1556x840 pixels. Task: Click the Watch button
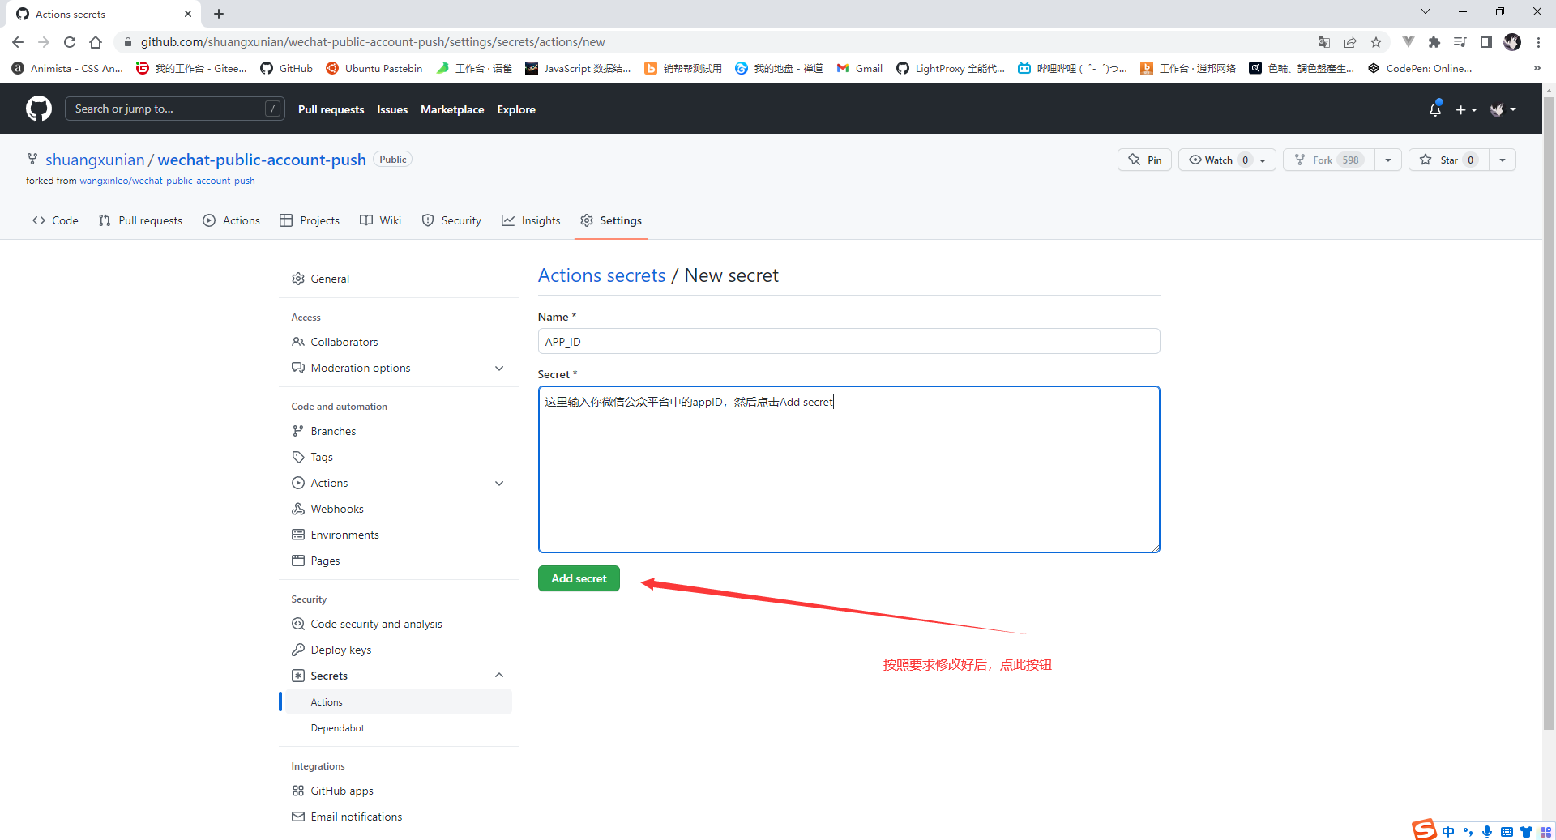coord(1227,160)
